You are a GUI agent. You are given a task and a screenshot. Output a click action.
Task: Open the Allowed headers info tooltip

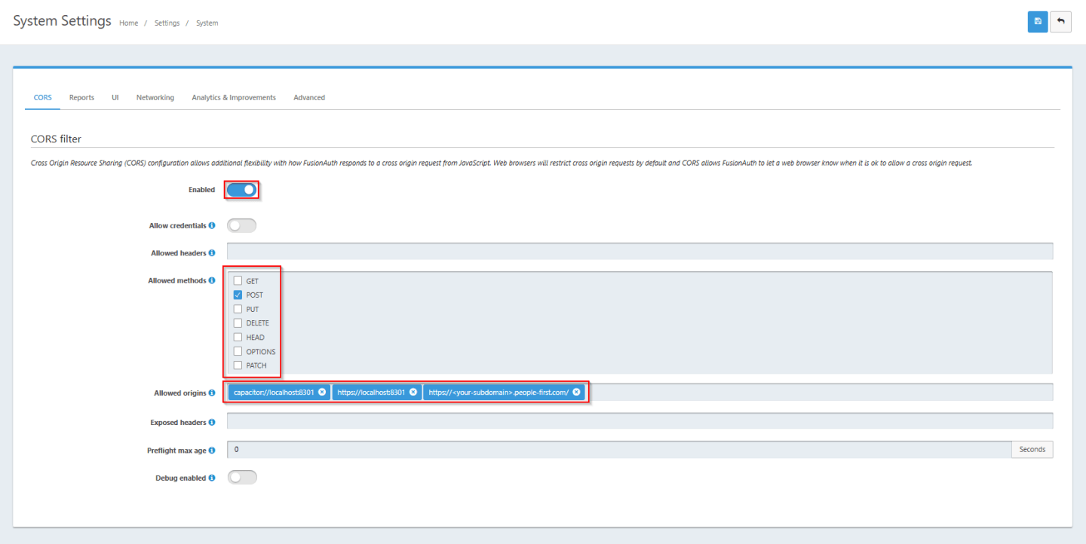[212, 252]
